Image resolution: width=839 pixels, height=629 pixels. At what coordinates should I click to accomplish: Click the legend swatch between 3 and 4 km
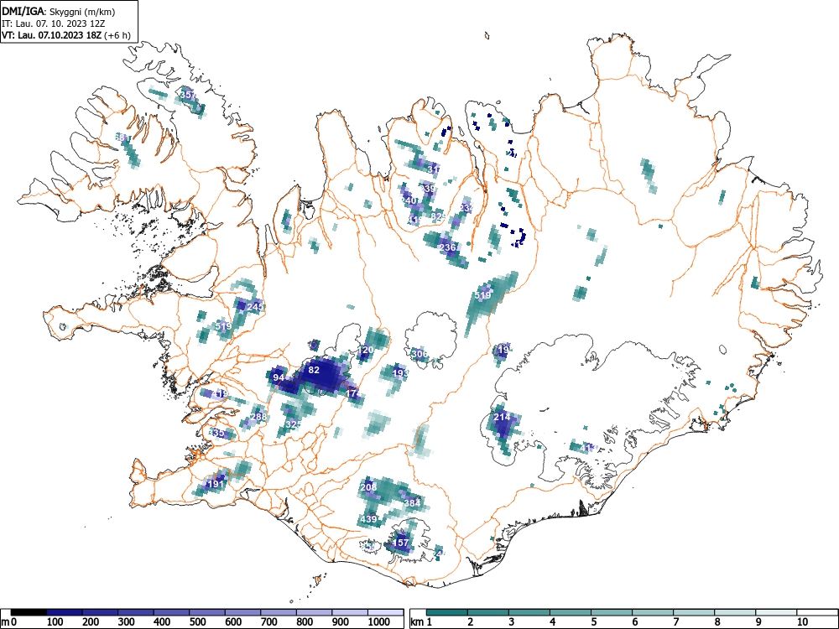[x=529, y=611]
